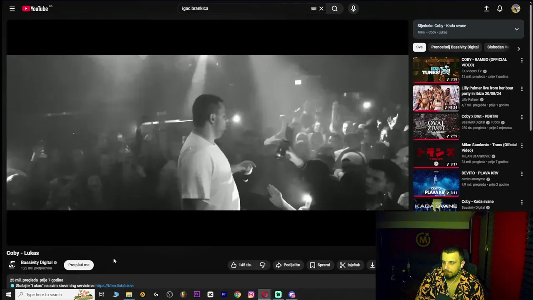The image size is (533, 300).
Task: Select the 'Prenositelj Bassivity Digital' chip
Action: point(455,47)
